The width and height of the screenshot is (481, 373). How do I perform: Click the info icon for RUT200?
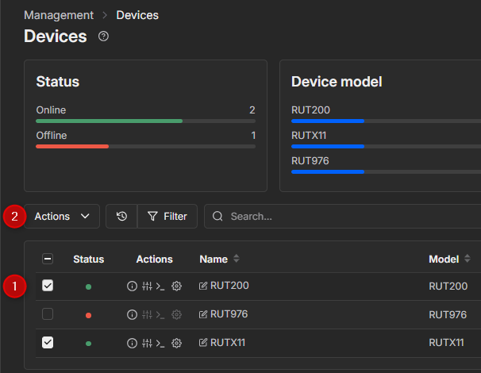point(132,286)
